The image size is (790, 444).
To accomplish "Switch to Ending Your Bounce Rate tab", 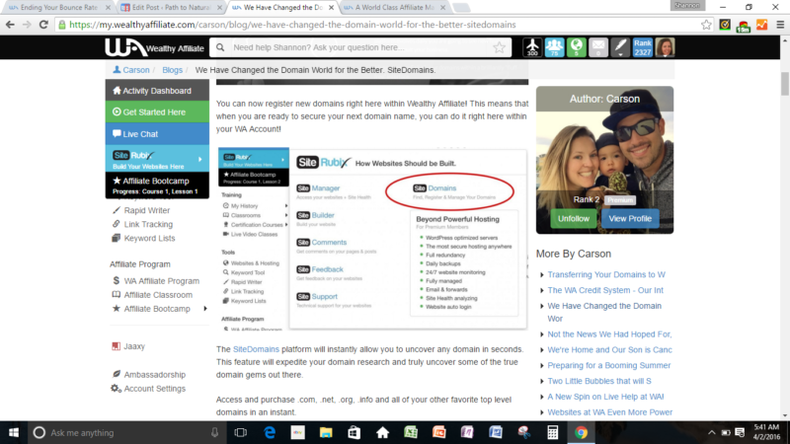I will click(x=58, y=8).
